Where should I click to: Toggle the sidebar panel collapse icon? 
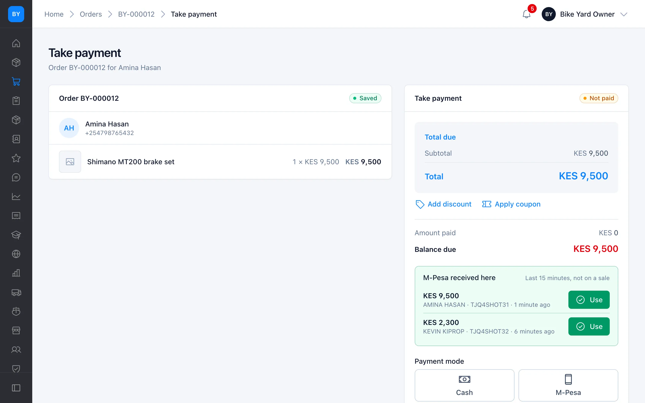tap(16, 388)
